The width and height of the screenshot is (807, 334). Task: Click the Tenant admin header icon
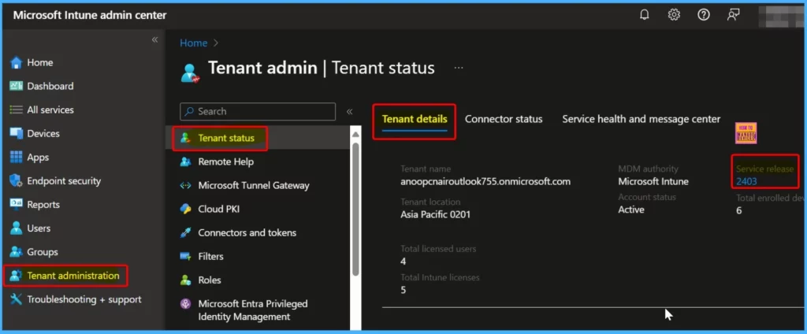(190, 73)
